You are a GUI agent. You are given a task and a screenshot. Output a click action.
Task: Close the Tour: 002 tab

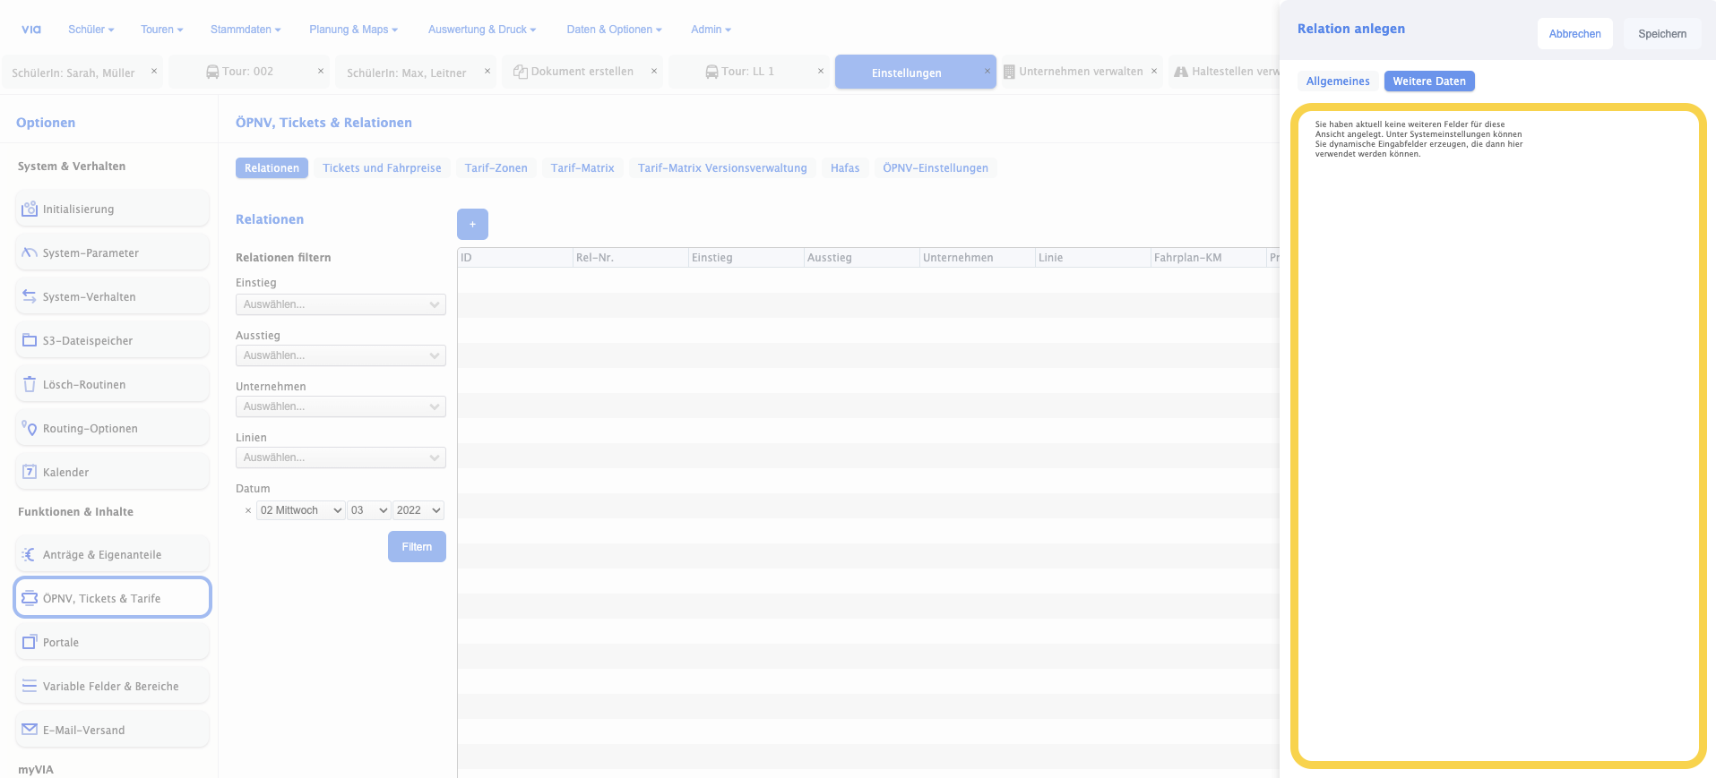click(321, 72)
